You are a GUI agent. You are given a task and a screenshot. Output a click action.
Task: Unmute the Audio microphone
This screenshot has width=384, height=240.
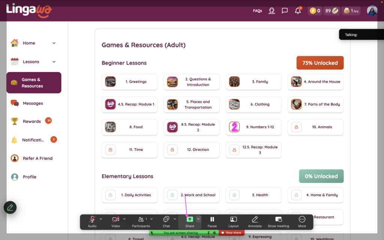coord(92,221)
